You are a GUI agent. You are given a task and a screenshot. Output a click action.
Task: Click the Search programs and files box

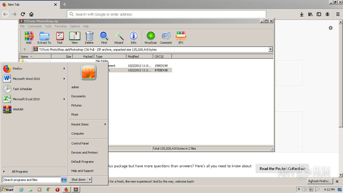pyautogui.click(x=31, y=180)
